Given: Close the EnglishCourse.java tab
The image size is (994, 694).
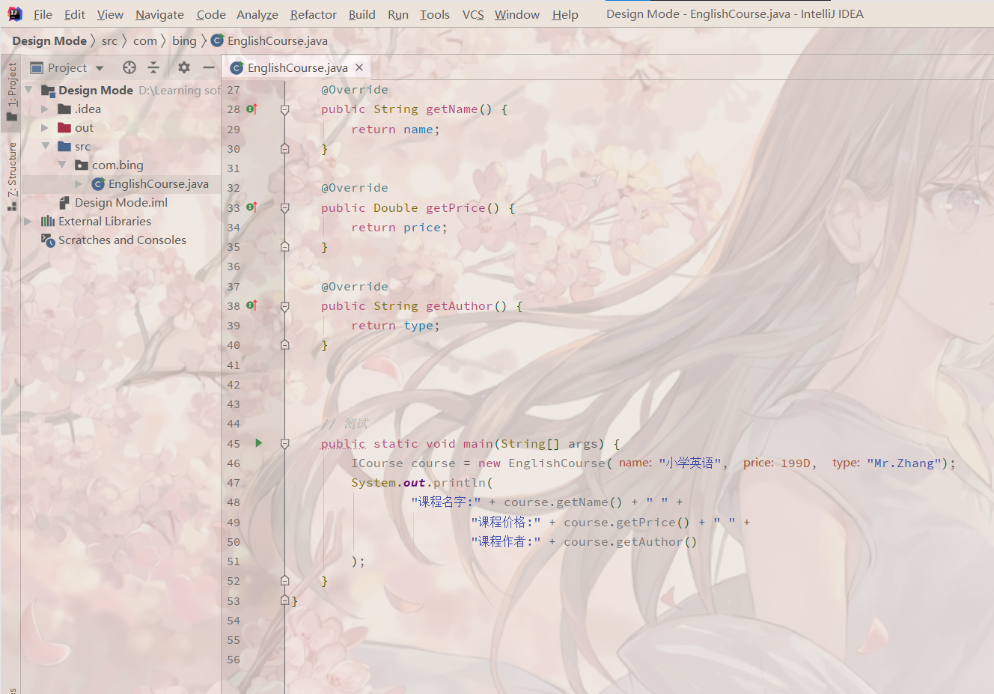Looking at the screenshot, I should pyautogui.click(x=359, y=67).
